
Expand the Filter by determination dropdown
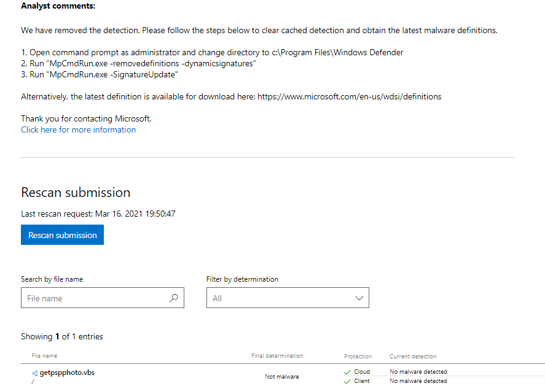(x=288, y=298)
